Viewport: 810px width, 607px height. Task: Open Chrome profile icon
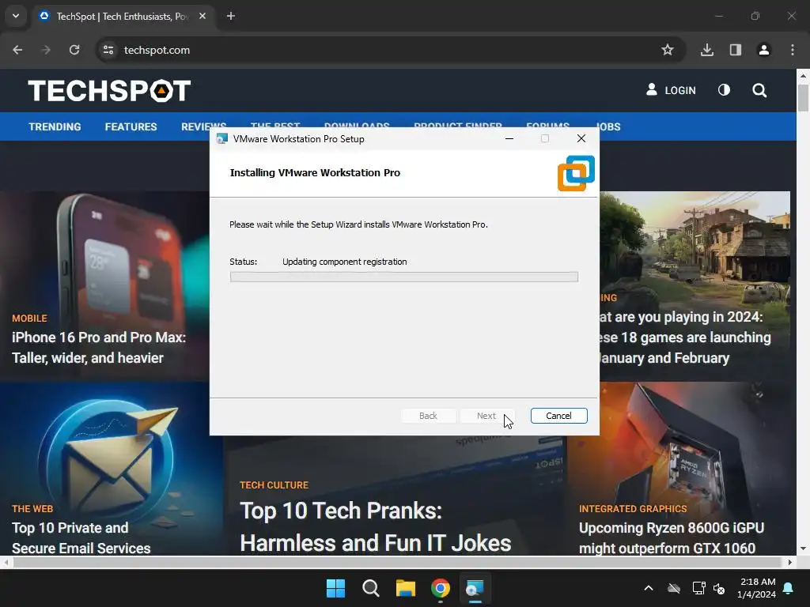click(764, 50)
